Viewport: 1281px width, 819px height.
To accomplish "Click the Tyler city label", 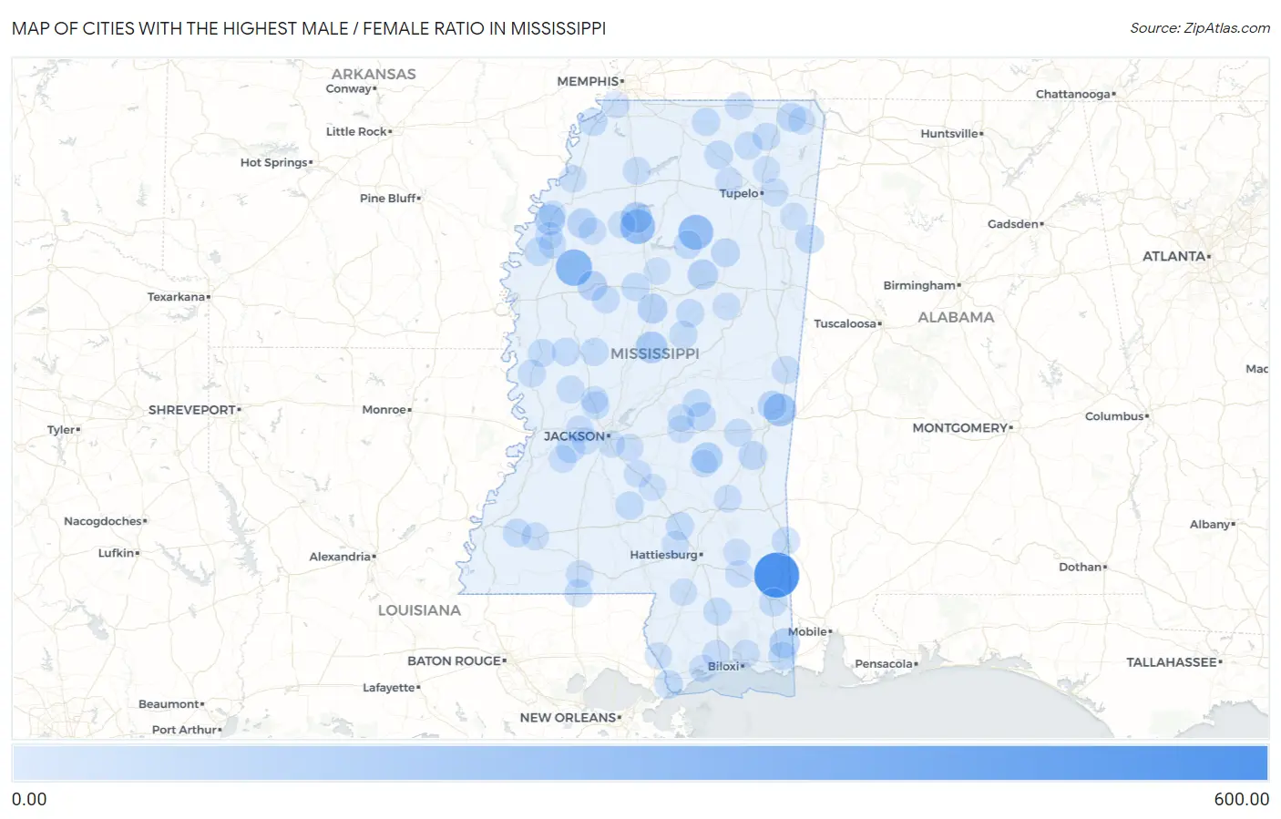I will [x=61, y=430].
